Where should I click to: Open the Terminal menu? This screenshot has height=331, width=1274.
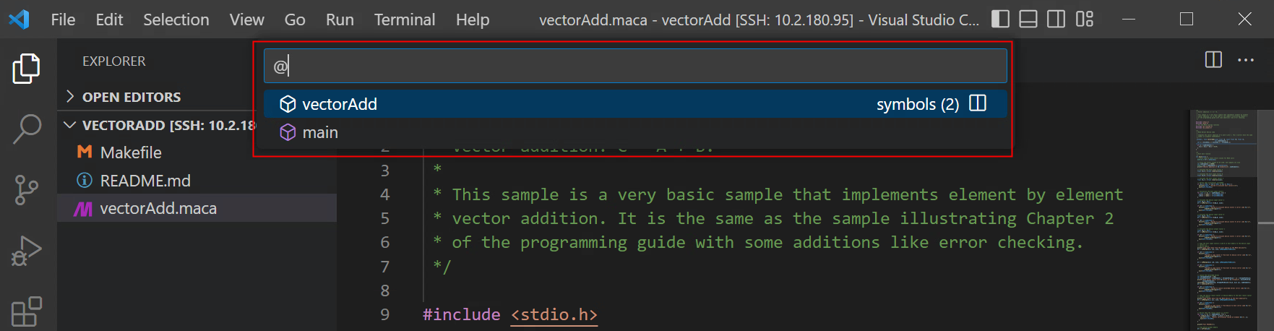click(404, 20)
